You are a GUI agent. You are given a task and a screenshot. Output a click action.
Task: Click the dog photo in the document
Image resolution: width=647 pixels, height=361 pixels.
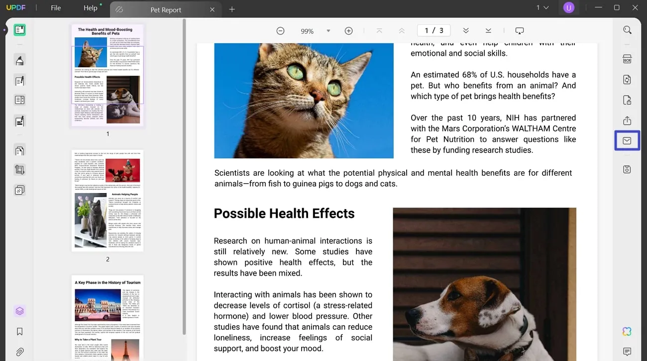[x=484, y=284]
